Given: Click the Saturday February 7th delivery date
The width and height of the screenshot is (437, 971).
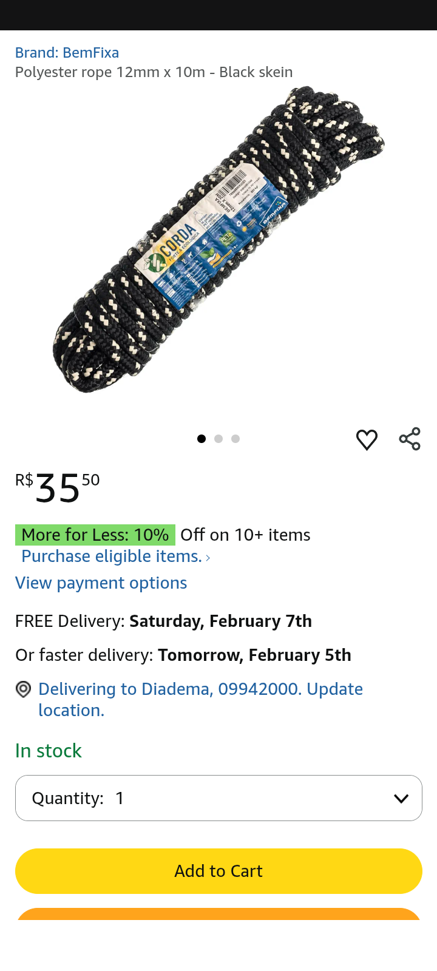Looking at the screenshot, I should [x=220, y=621].
